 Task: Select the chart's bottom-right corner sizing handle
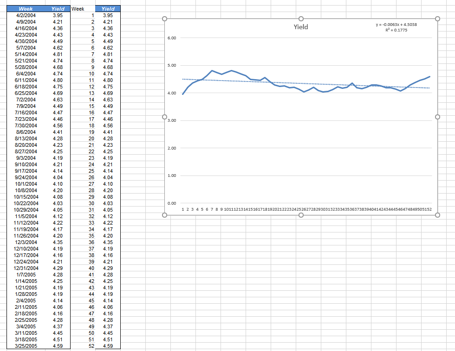pyautogui.click(x=437, y=215)
